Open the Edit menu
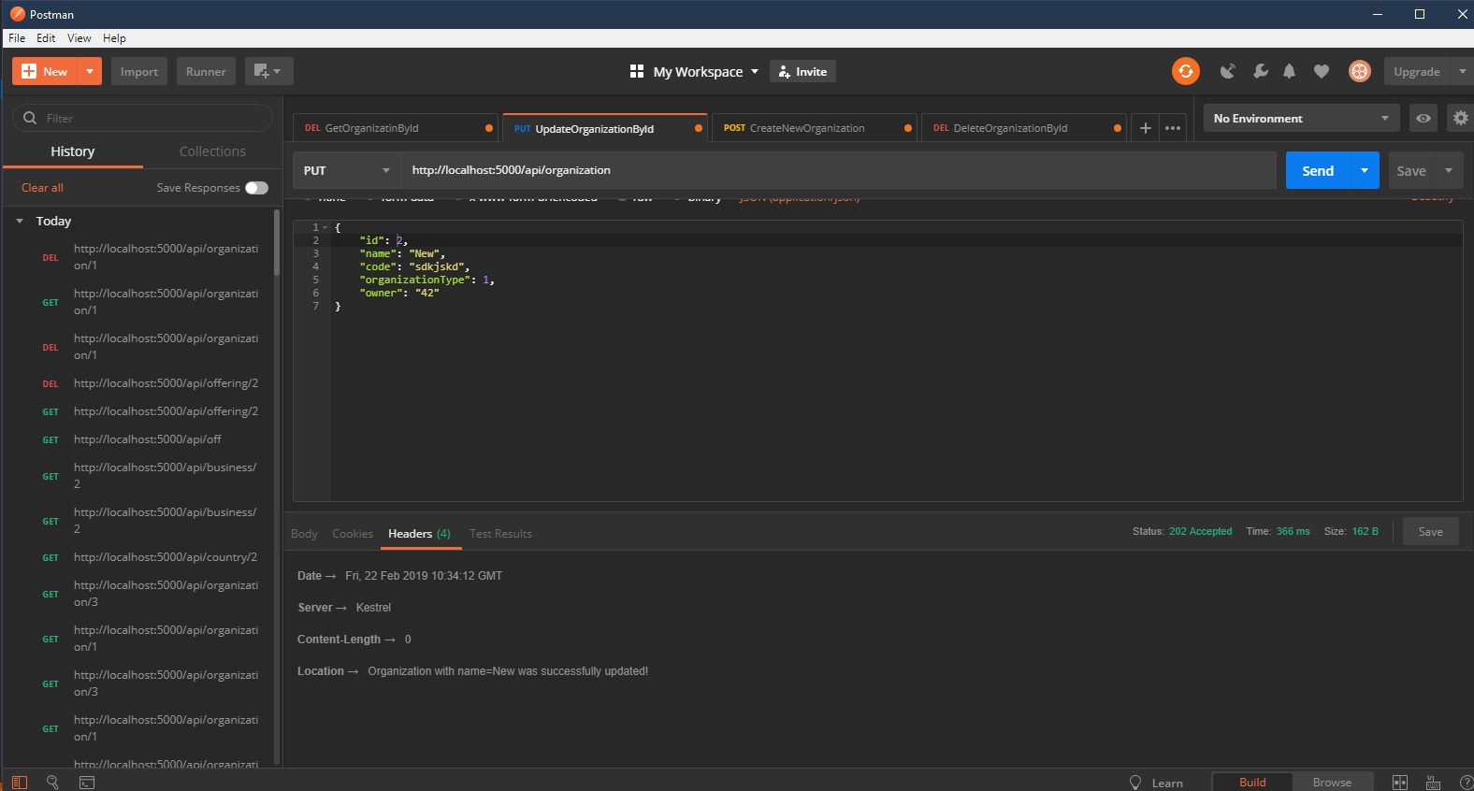This screenshot has width=1474, height=791. (46, 38)
